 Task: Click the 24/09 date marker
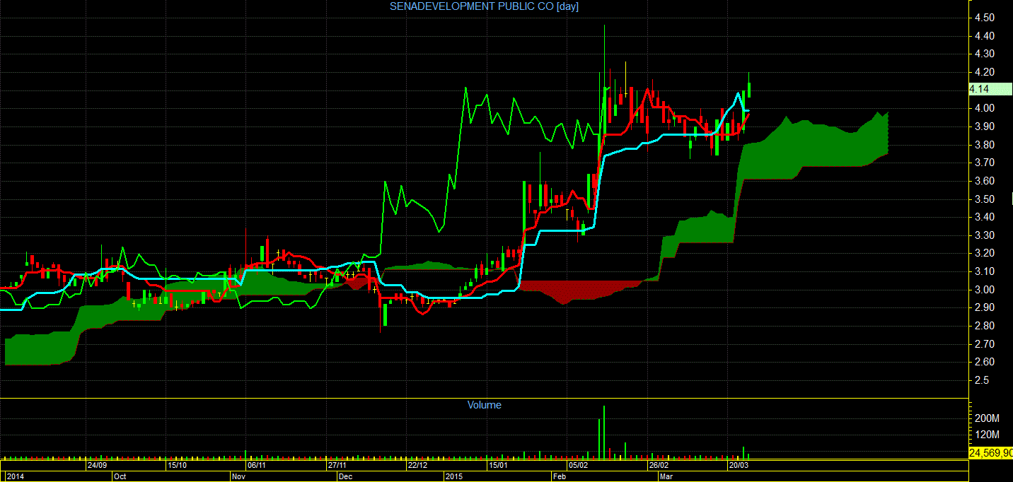pyautogui.click(x=97, y=466)
